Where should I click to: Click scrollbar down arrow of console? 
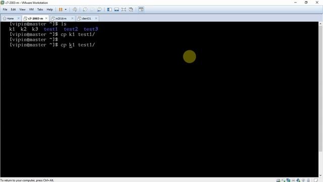coord(320,175)
